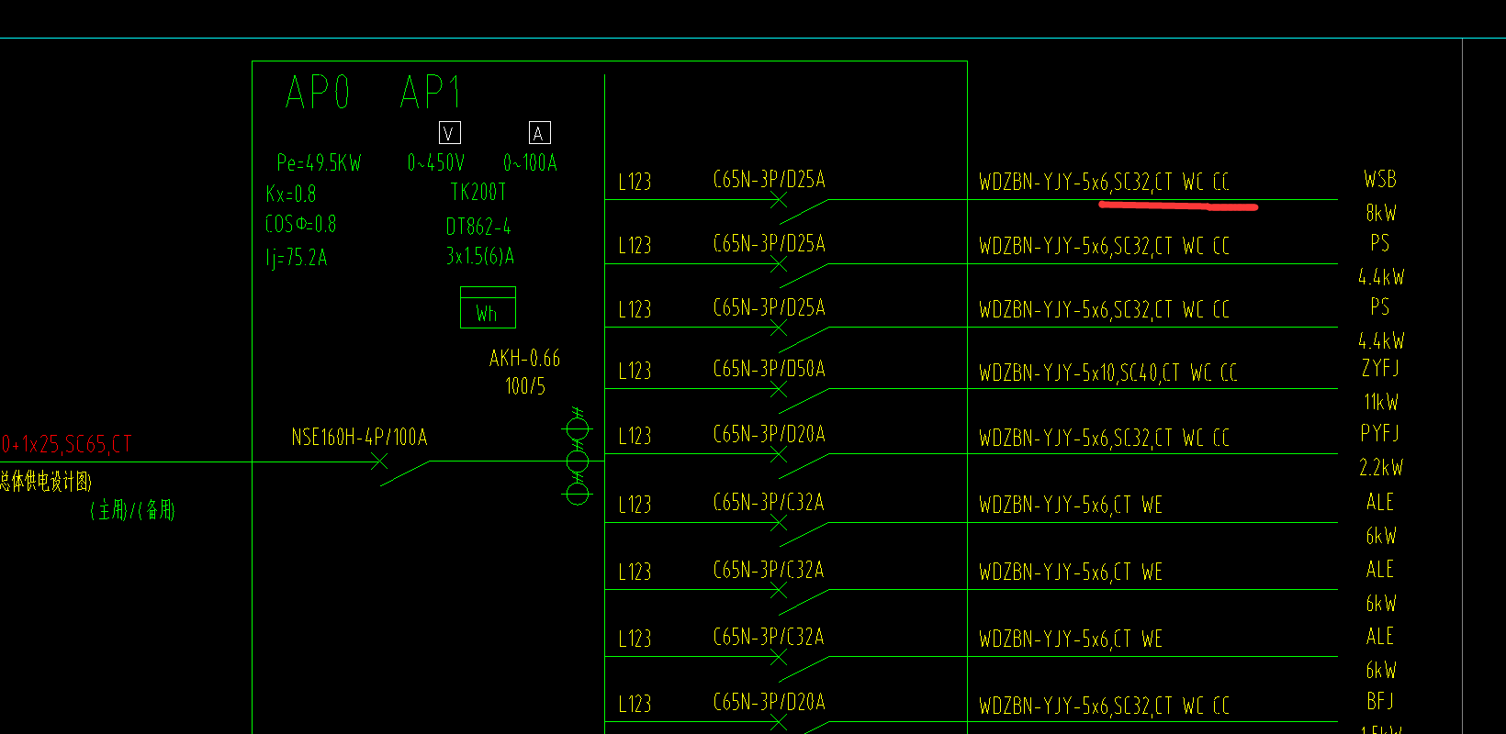
Task: Select the 0~450V range text
Action: pyautogui.click(x=436, y=163)
